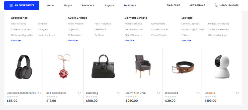The image size is (248, 110).
Task: Click the hamburger icon in All Departments
Action: tap(11, 5)
